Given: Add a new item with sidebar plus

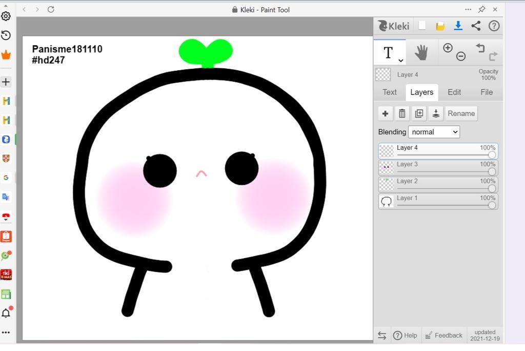Looking at the screenshot, I should 6,82.
